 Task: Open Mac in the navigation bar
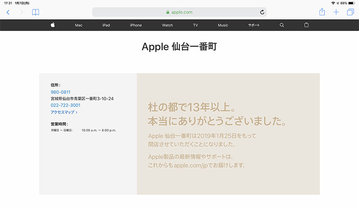(79, 25)
